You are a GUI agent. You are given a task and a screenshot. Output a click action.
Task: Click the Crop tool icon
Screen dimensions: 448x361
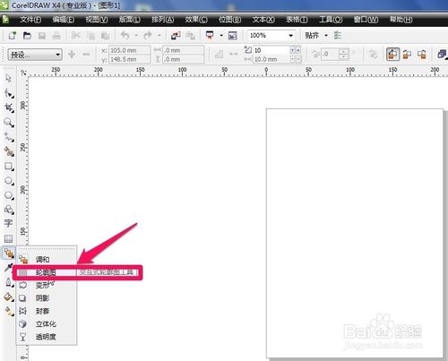(9, 107)
